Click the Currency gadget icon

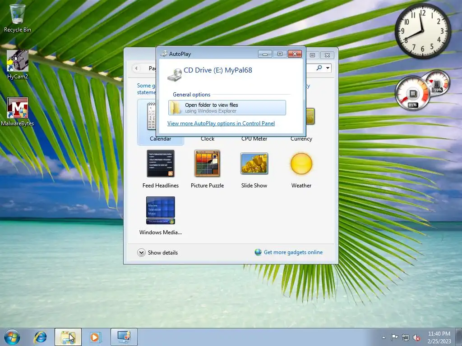coord(310,116)
